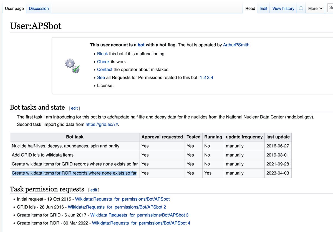
Task: Click the See requests link
Action: point(101,77)
